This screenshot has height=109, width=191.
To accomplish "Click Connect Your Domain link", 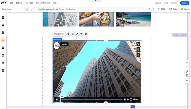I will click(x=67, y=9).
